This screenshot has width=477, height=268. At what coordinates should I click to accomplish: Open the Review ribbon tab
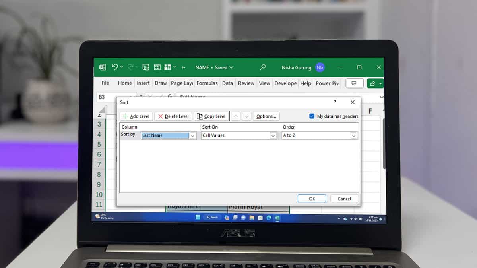tap(246, 83)
